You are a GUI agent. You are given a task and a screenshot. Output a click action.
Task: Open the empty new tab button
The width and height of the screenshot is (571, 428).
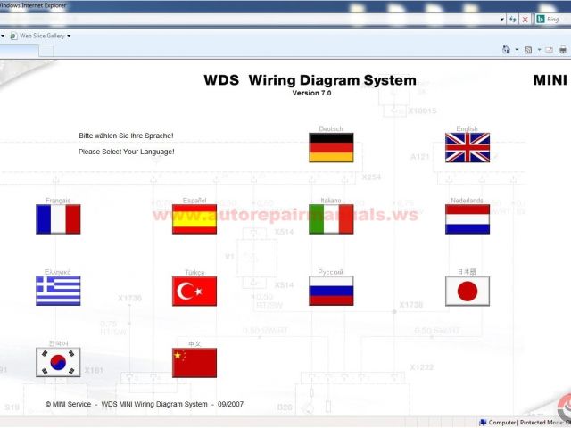coord(46,51)
